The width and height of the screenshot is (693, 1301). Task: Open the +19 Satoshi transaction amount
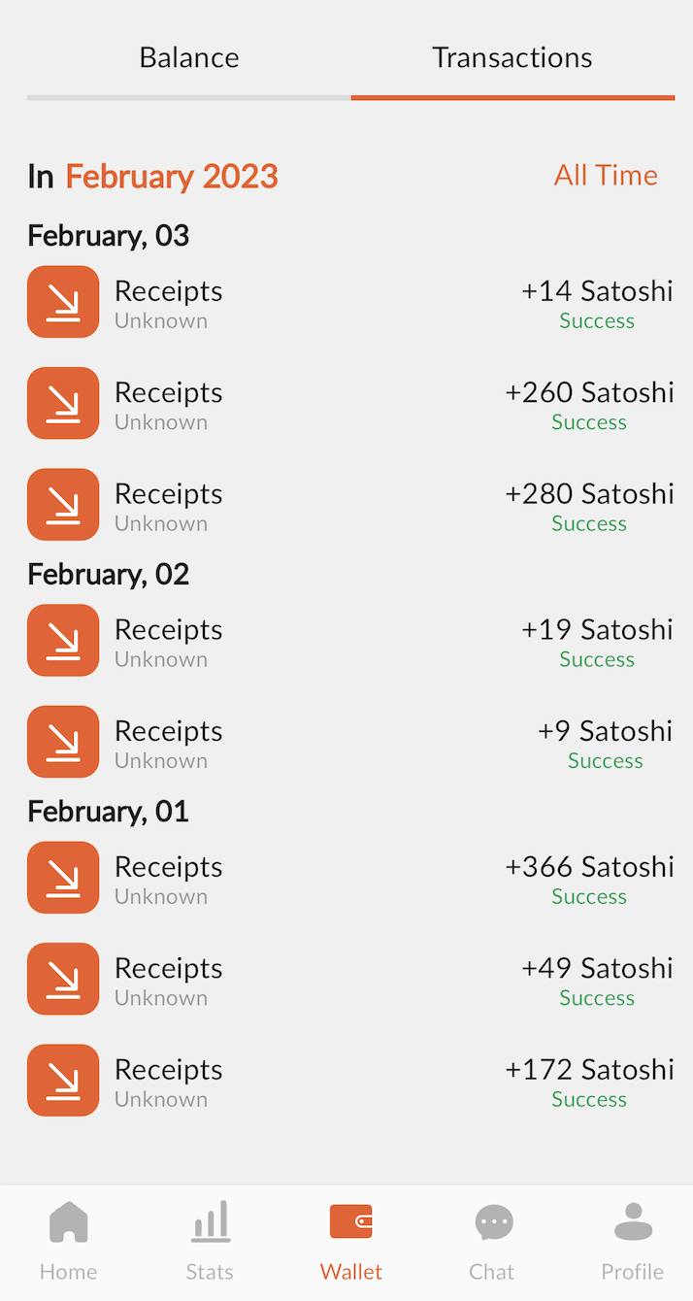click(597, 630)
